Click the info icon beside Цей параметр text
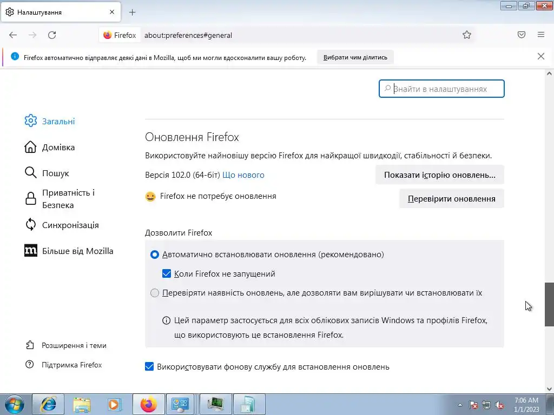554x415 pixels. point(166,320)
